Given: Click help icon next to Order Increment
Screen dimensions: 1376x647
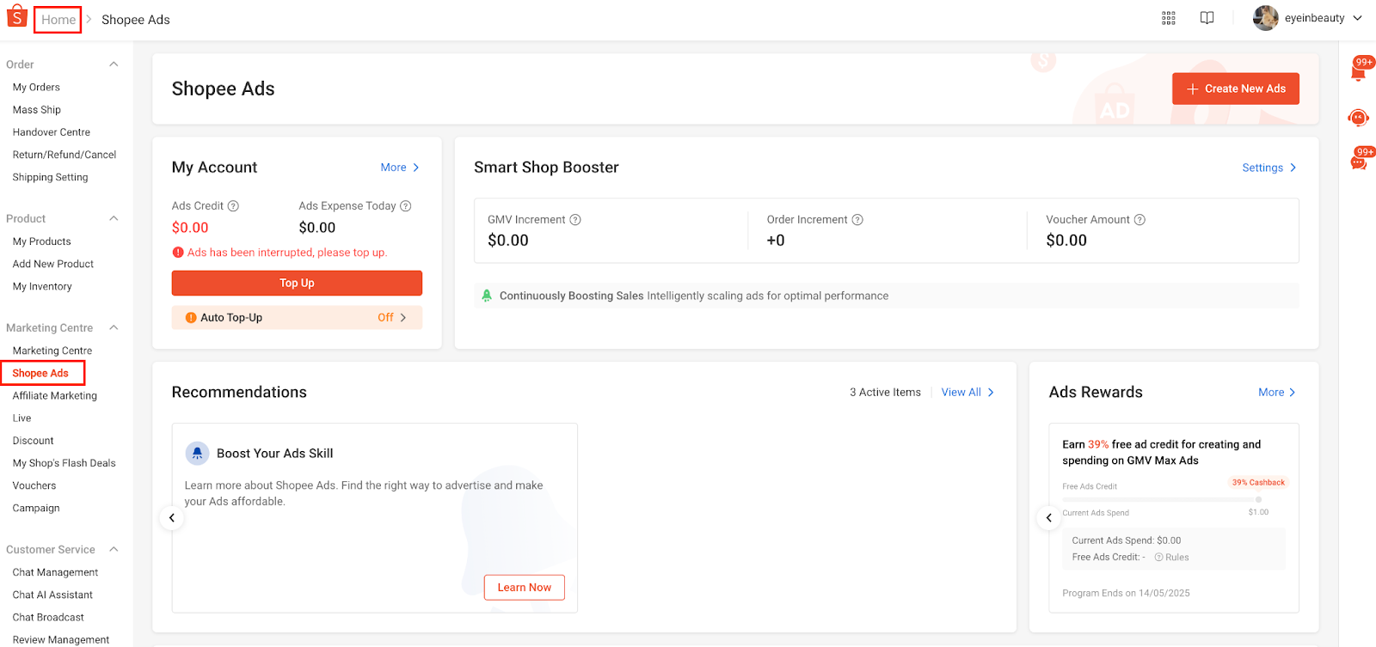Looking at the screenshot, I should pos(857,220).
